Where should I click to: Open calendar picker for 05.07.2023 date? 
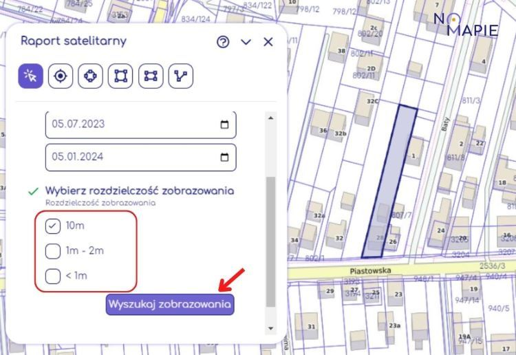tap(224, 125)
